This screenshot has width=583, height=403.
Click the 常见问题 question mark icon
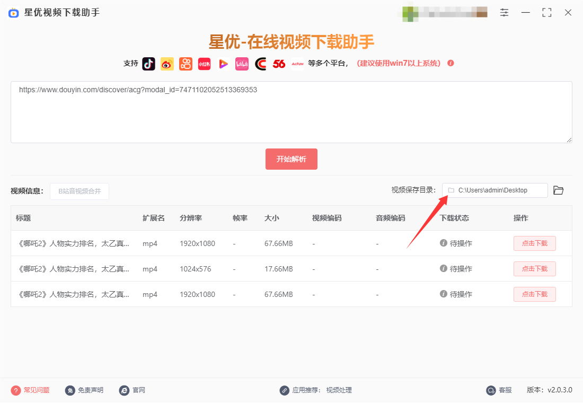click(x=16, y=390)
